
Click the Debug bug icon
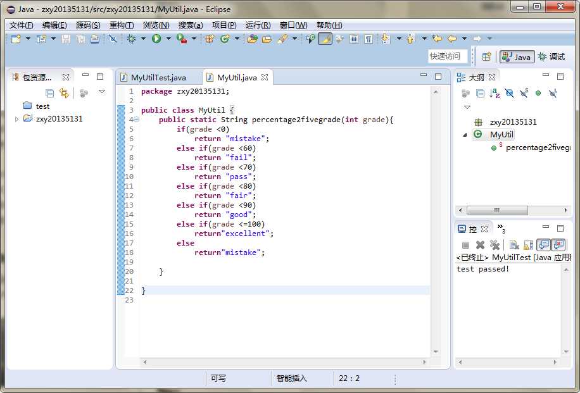coord(131,39)
